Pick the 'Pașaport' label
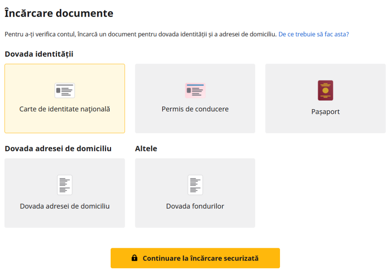The width and height of the screenshot is (388, 269). click(x=325, y=112)
